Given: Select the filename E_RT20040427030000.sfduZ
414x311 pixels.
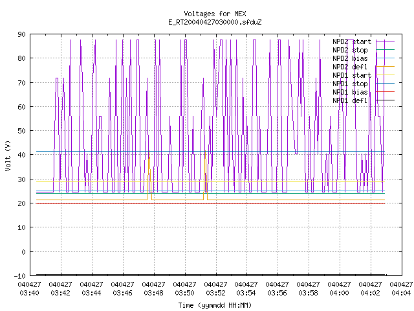Looking at the screenshot, I should click(215, 22).
